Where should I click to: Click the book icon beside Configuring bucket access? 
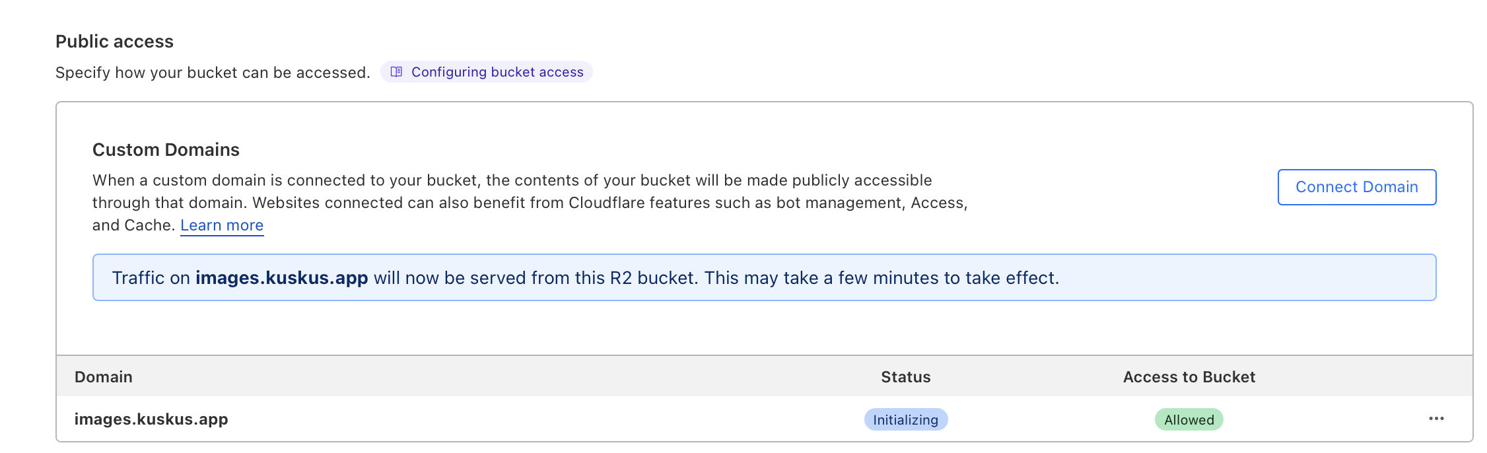coord(396,72)
